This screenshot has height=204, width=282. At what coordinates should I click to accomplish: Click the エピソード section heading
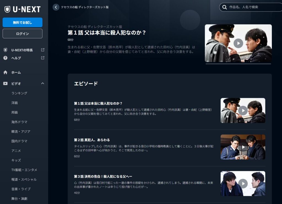click(x=86, y=84)
